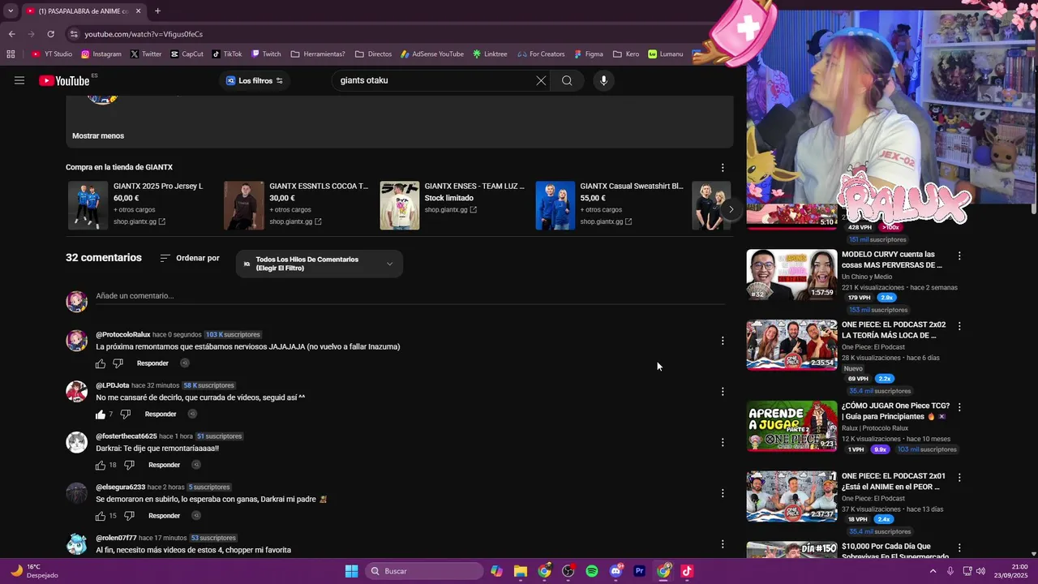Launch Premiere Pro from the taskbar
1038x584 pixels.
[x=639, y=571]
